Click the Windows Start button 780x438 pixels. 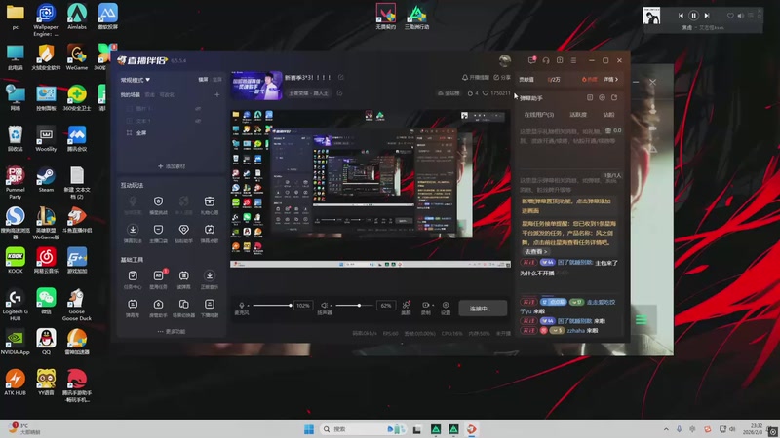[309, 429]
